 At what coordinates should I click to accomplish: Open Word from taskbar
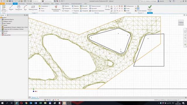tap(36, 103)
